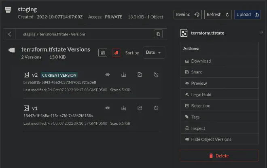The width and height of the screenshot is (267, 168).
Task: Click version ID 18d47c1f-568a-415c-a7f6-7c5862f8158a
Action: tap(58, 116)
